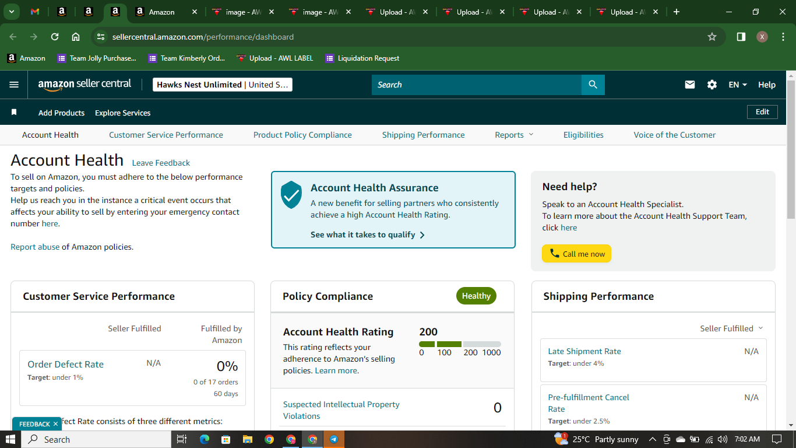The width and height of the screenshot is (796, 448).
Task: Bookmark this page with the star icon
Action: pyautogui.click(x=712, y=37)
